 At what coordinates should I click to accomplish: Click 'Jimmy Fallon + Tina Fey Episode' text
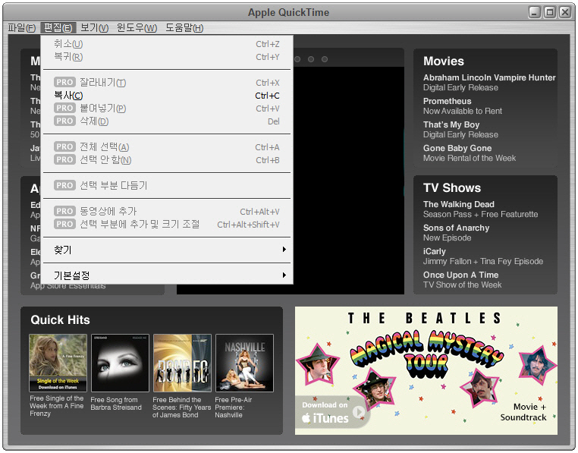click(483, 262)
